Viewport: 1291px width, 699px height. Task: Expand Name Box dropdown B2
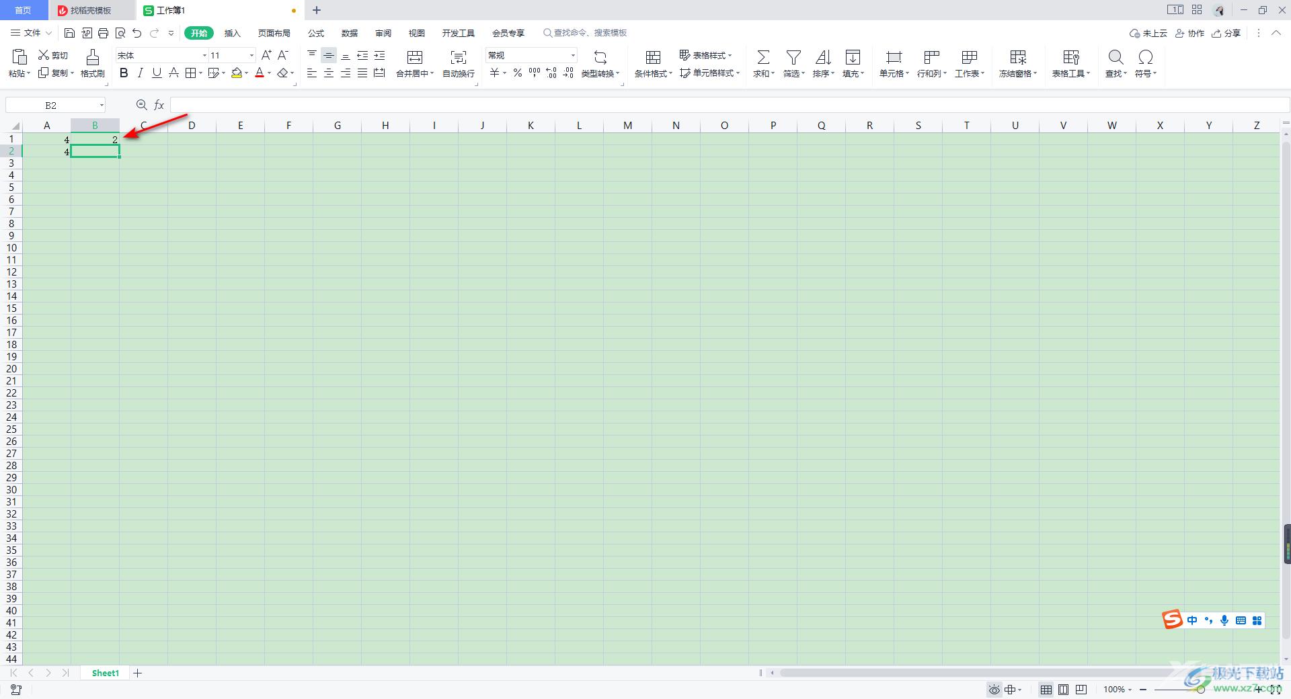coord(102,105)
